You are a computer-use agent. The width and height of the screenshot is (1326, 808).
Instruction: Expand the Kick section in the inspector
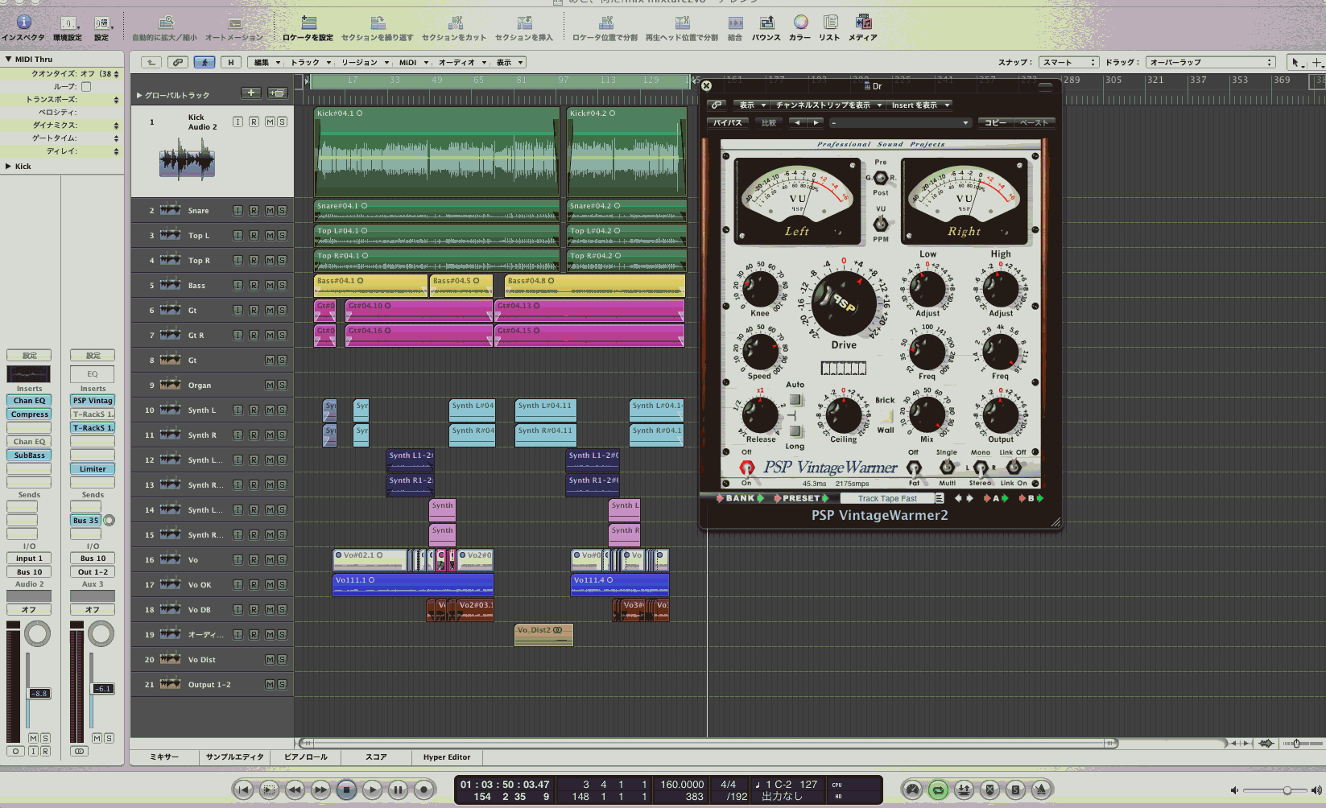[x=8, y=167]
